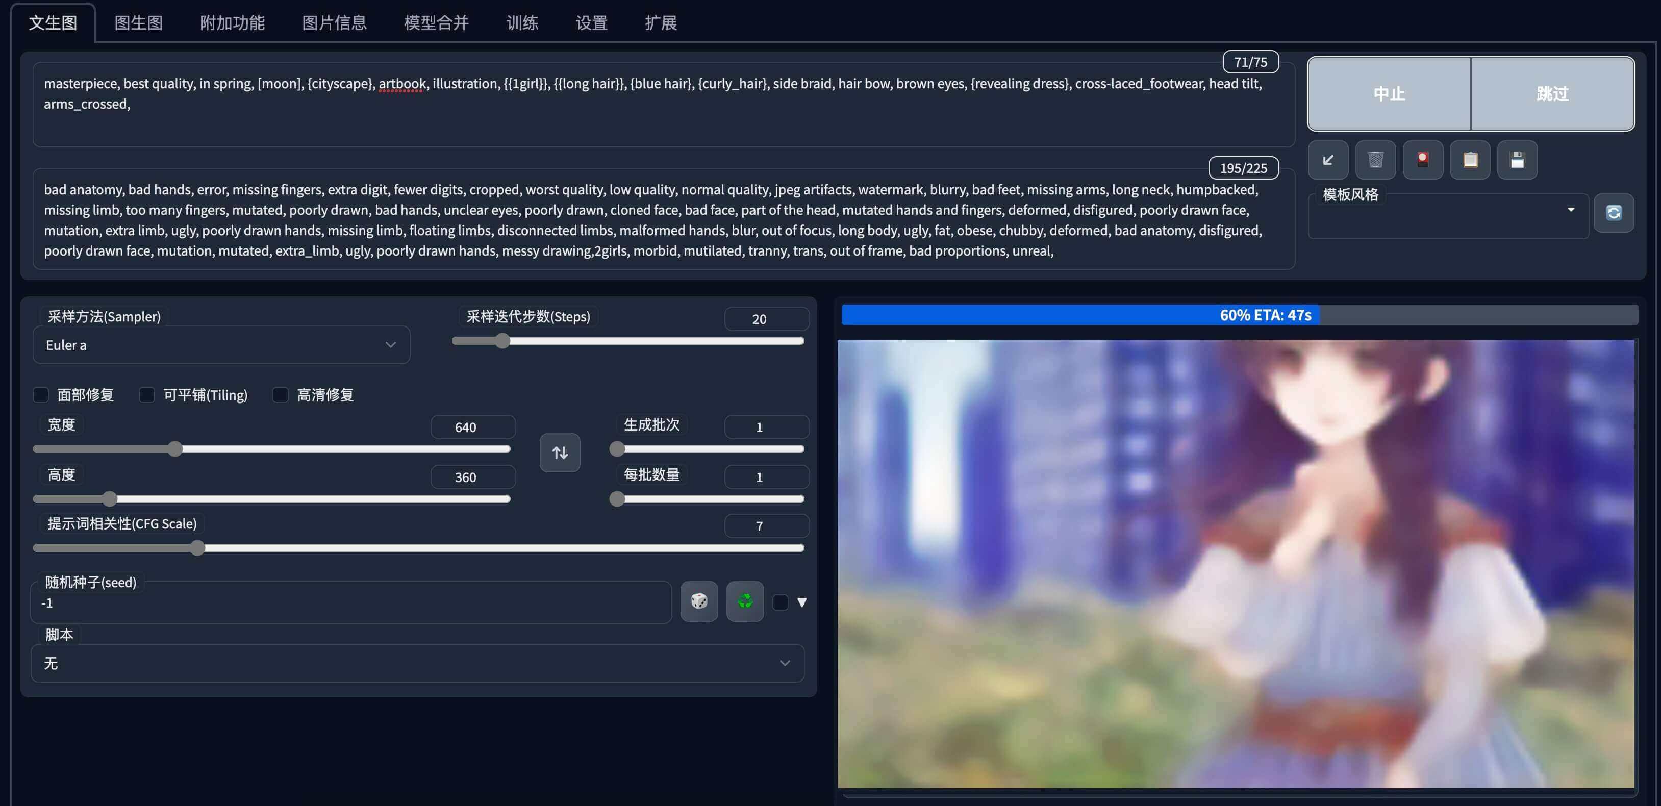Screen dimensions: 1661x806
Task: Click the trash can icon to clear prompt
Action: coord(1375,160)
